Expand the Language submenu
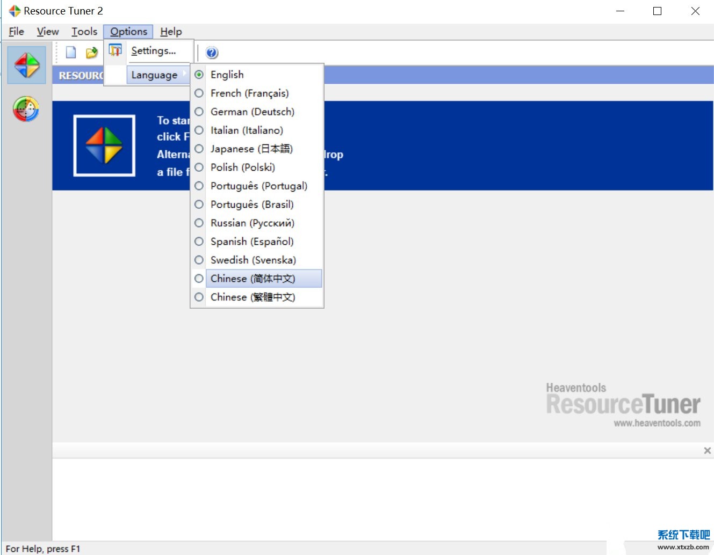The height and width of the screenshot is (555, 714). pyautogui.click(x=155, y=75)
